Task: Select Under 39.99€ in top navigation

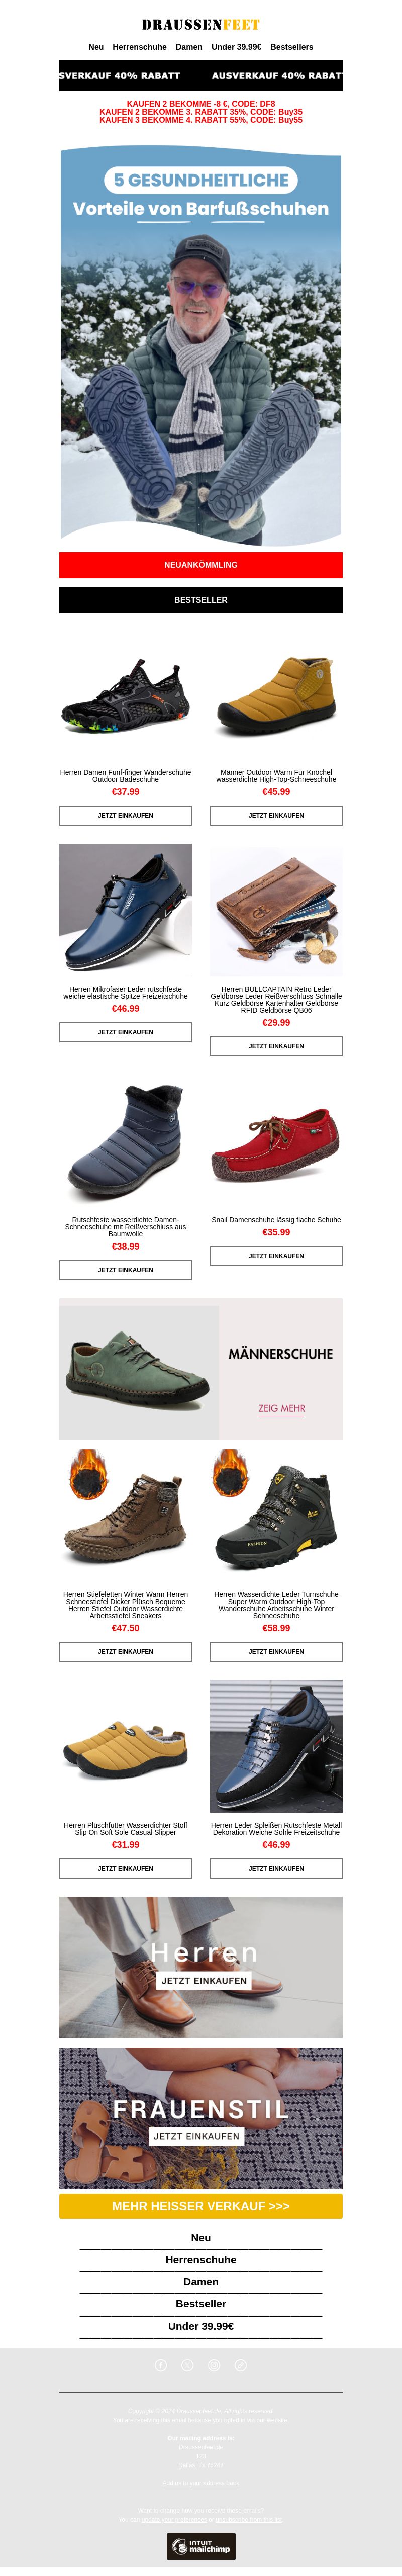Action: pos(236,47)
